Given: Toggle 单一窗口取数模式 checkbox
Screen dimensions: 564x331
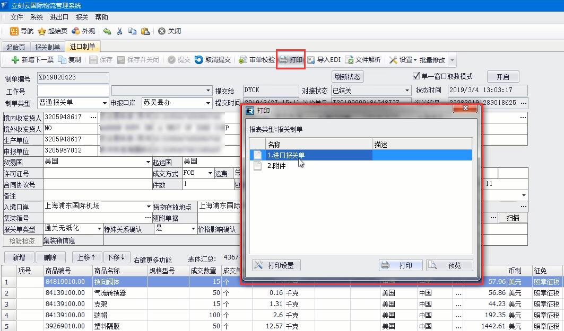Looking at the screenshot, I should (x=417, y=76).
